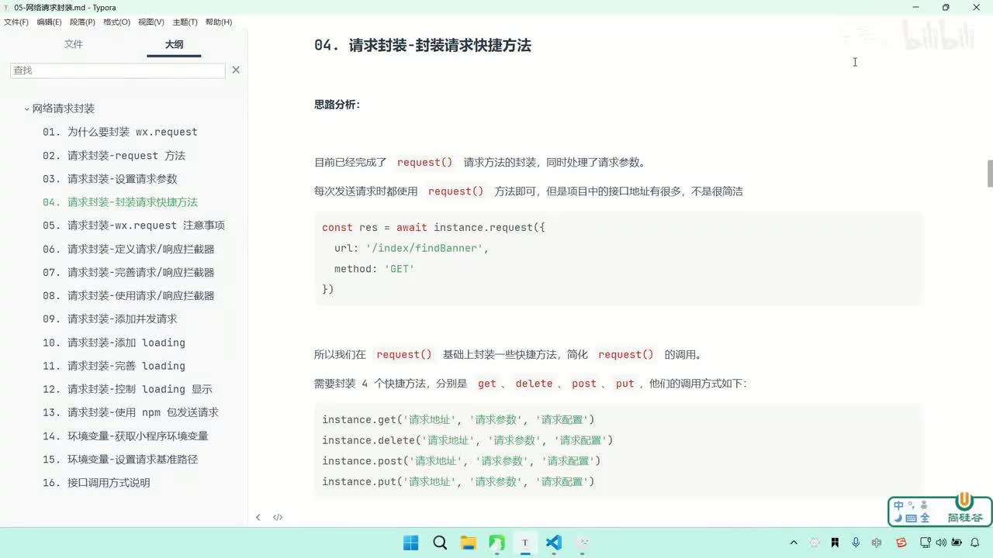Open the pale app icon after VS Code
This screenshot has width=993, height=558.
[x=583, y=542]
